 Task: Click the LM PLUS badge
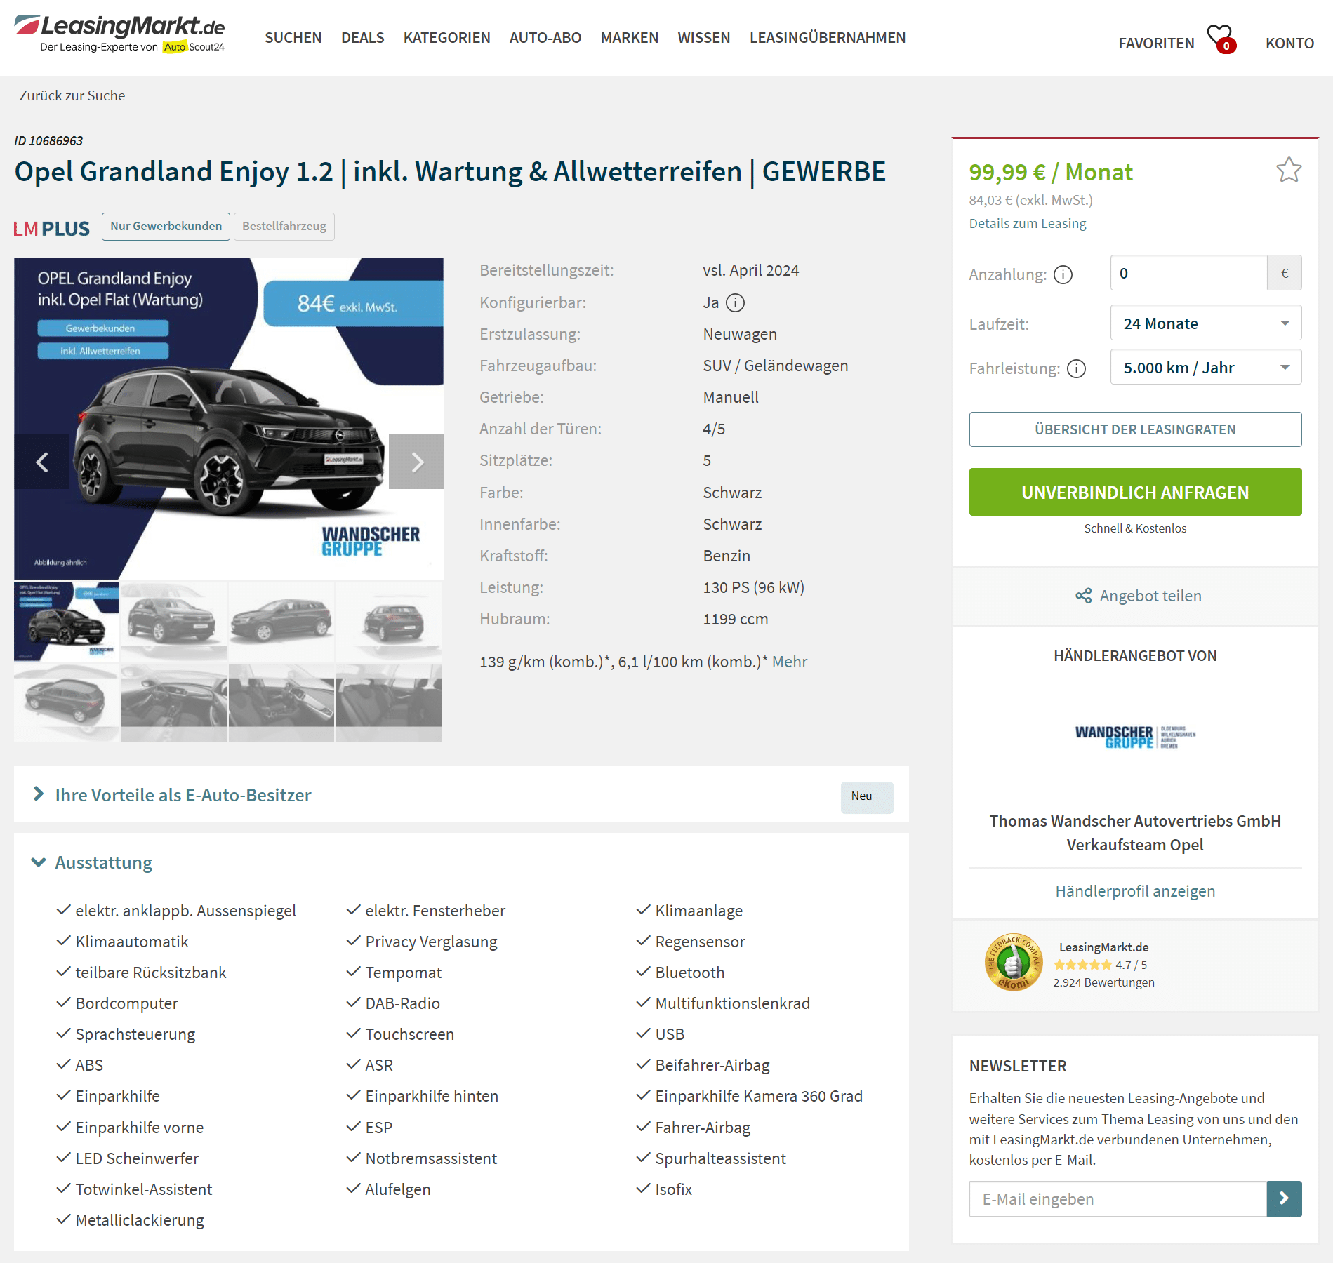click(52, 228)
